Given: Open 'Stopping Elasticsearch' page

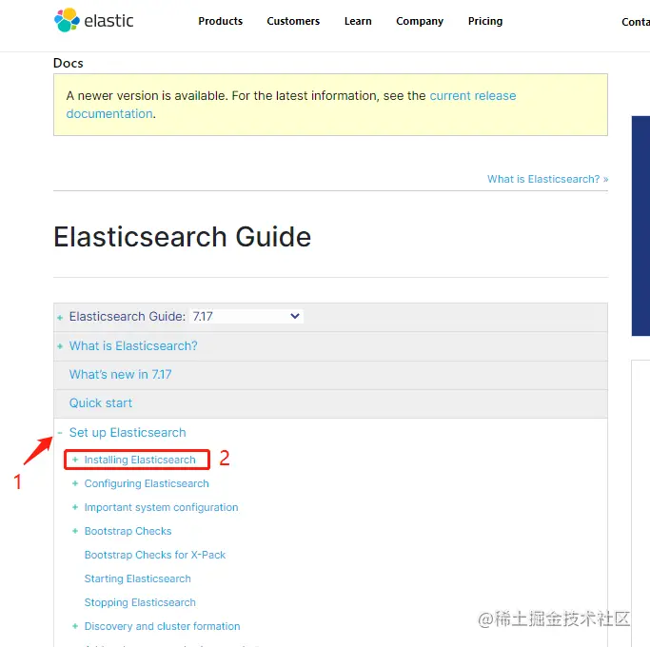Looking at the screenshot, I should coord(140,602).
